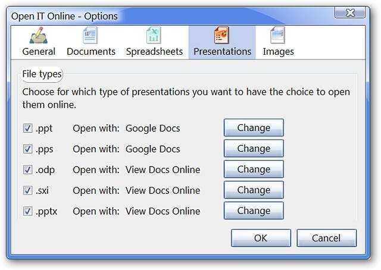Uncheck the .pptx checkbox
This screenshot has height=270, width=381.
pyautogui.click(x=27, y=211)
